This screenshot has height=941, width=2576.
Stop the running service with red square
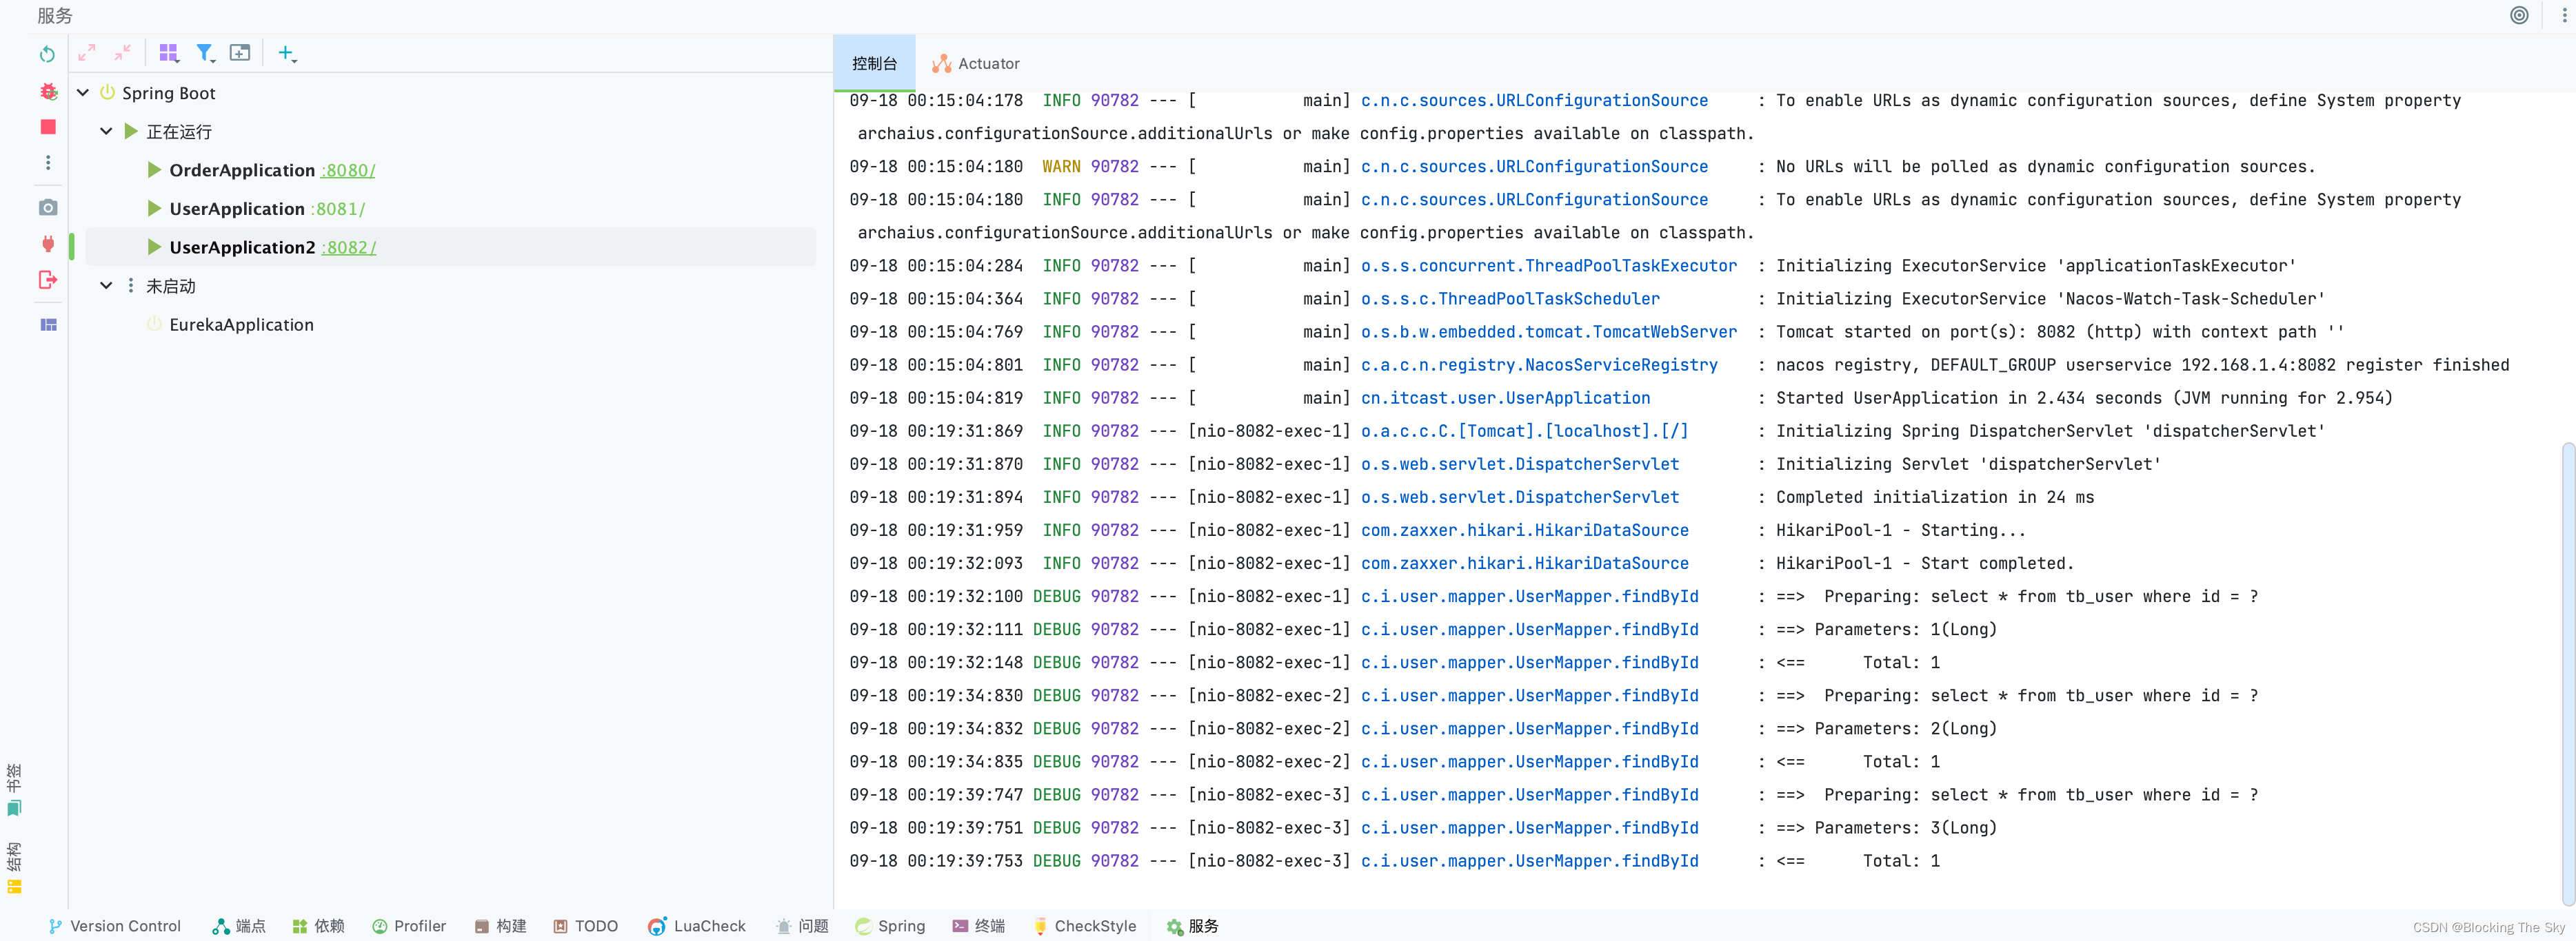click(48, 127)
